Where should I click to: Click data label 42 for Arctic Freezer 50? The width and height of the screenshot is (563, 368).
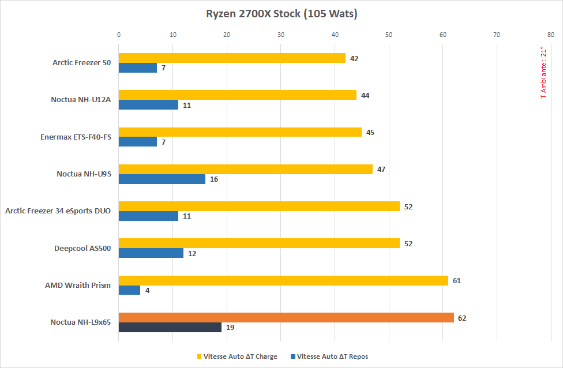pos(354,58)
